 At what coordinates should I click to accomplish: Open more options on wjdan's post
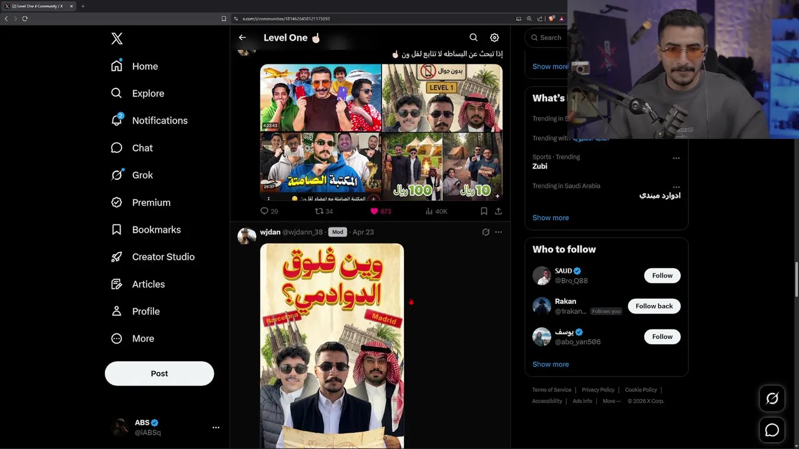(498, 232)
